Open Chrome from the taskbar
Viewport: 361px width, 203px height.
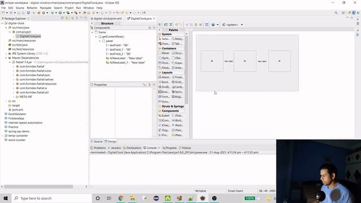point(121,198)
